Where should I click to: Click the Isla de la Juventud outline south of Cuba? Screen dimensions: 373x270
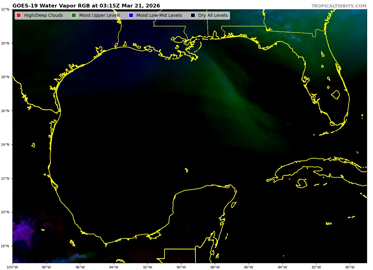(x=302, y=183)
